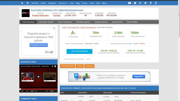Open the Google Plus icon
The height and width of the screenshot is (101, 180).
(156, 3)
